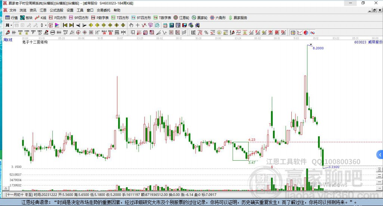This screenshot has height=206, width=383.
Task: Toggle the axis line chart icon
Action: point(300,33)
